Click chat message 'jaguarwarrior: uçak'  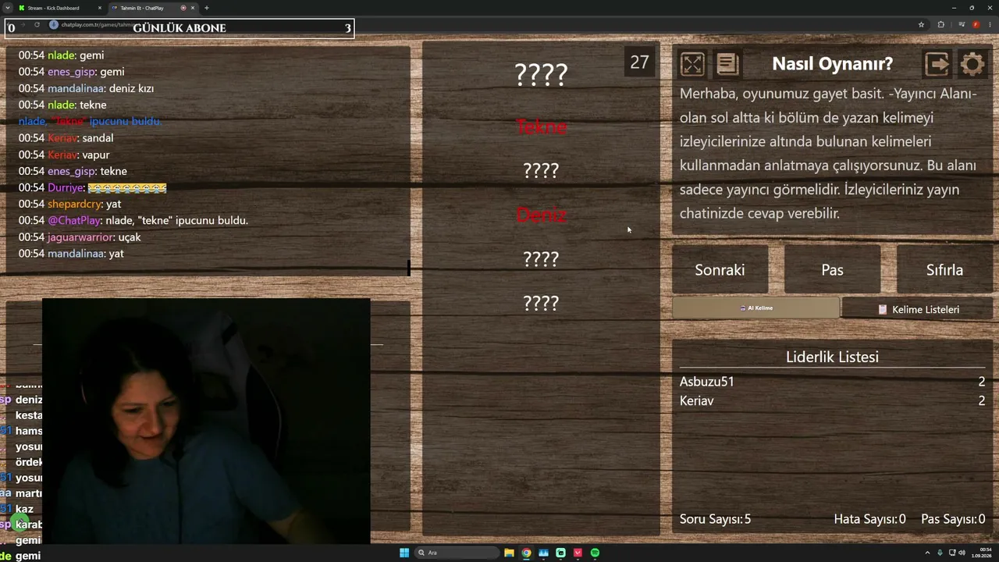(x=80, y=237)
